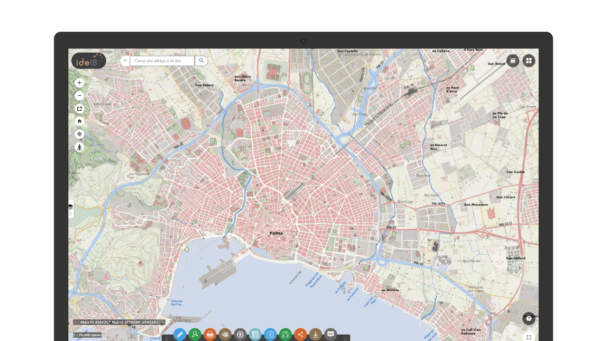Screen dimensions: 607x341
Task: Select the ruler measurement tool
Action: (180, 334)
